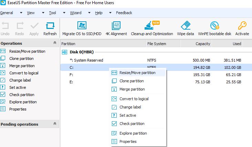This screenshot has width=252, height=147.
Task: Sort by the Capacity column header
Action: (196, 44)
